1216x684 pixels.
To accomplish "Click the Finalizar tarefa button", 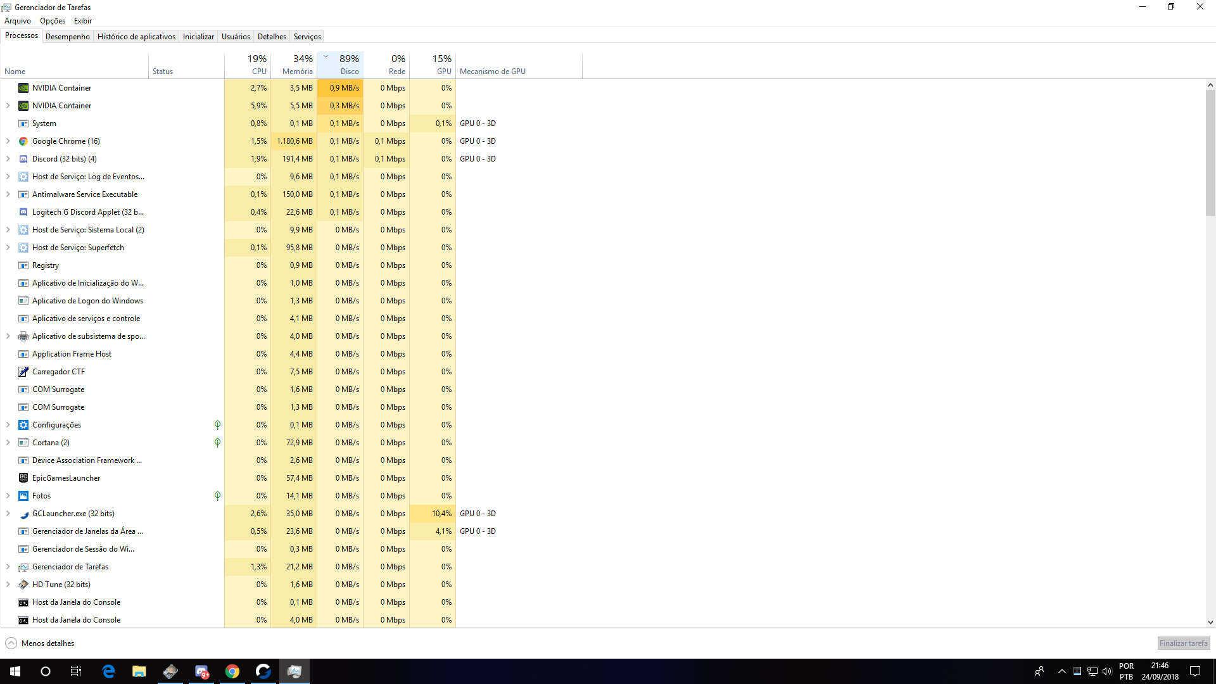I will point(1184,643).
